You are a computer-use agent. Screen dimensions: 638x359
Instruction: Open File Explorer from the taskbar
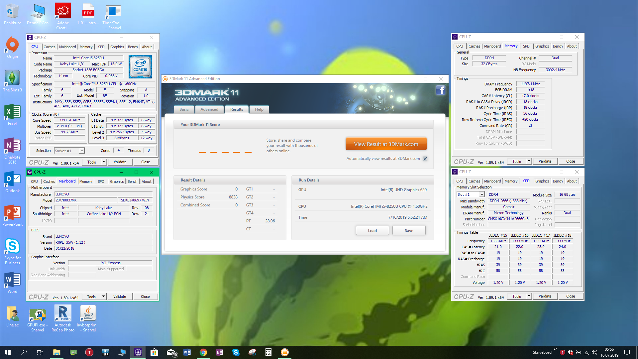56,352
